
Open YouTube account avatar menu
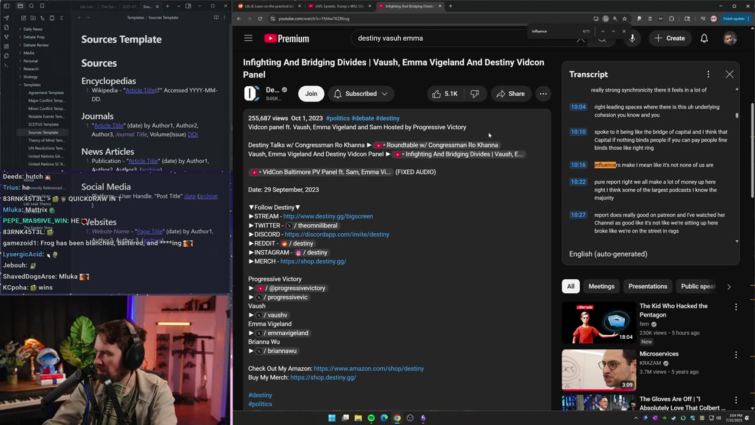[x=730, y=38]
